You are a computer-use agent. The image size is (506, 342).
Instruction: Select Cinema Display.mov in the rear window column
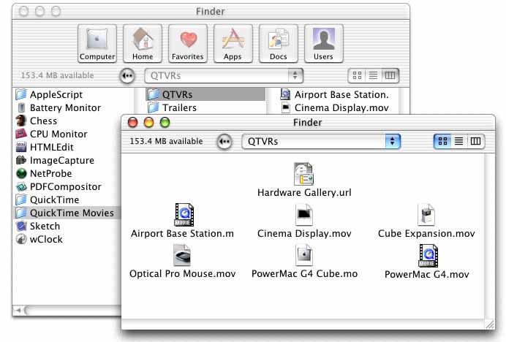tap(335, 107)
